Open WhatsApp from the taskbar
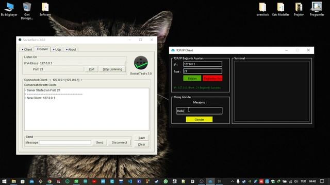The image size is (330, 185). click(166, 181)
